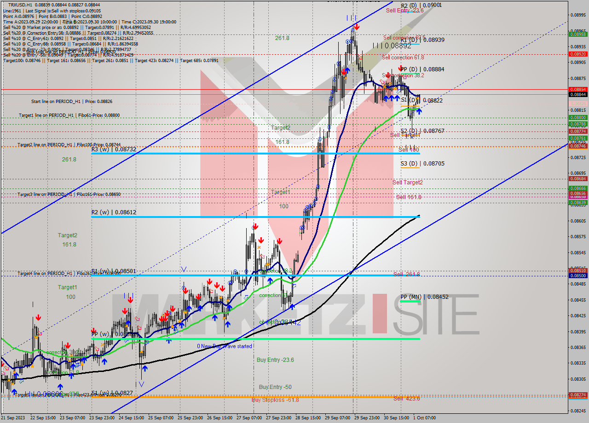Select the 'R3 (w) | 0.08732' weekly label
Screen dimensions: 589x423
tap(114, 149)
